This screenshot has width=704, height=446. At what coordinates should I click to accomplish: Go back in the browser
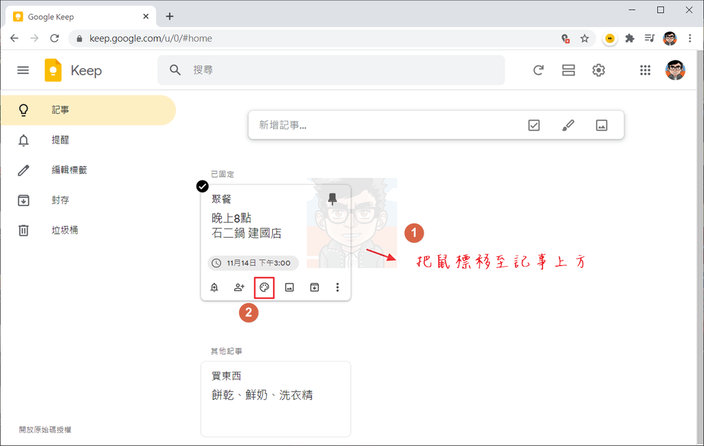pos(14,38)
